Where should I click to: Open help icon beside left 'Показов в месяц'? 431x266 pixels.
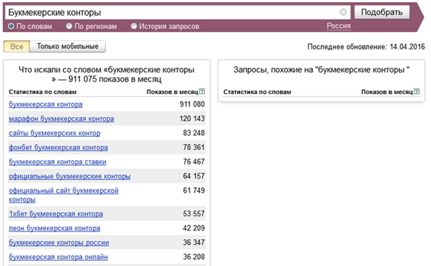[202, 91]
